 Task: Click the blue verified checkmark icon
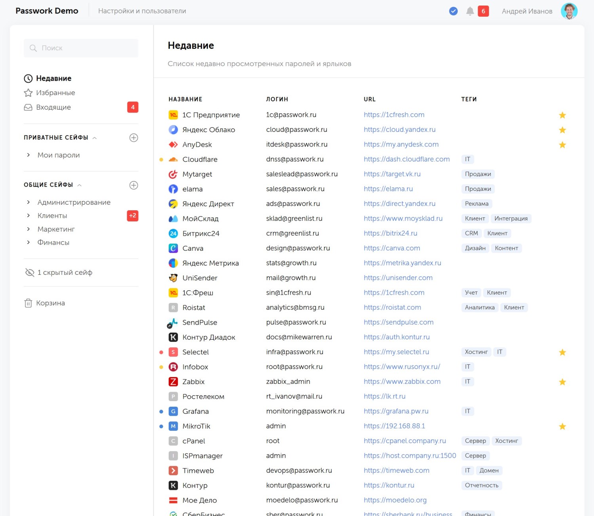pyautogui.click(x=453, y=11)
